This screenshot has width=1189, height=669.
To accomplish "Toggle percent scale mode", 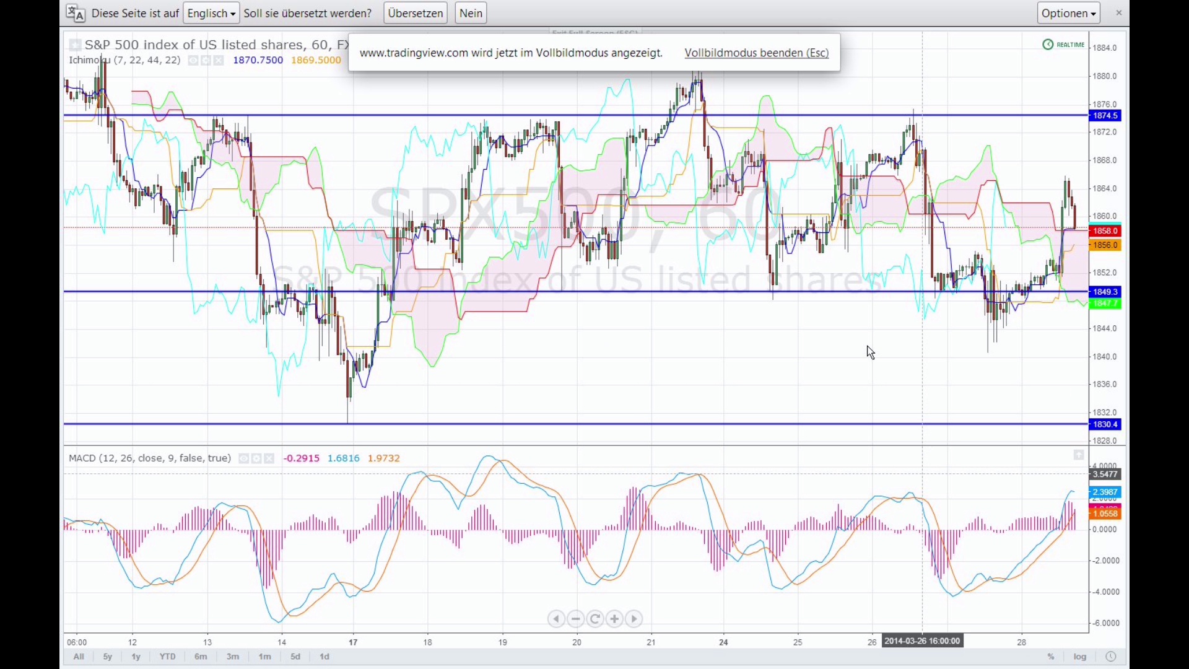I will pyautogui.click(x=1051, y=657).
